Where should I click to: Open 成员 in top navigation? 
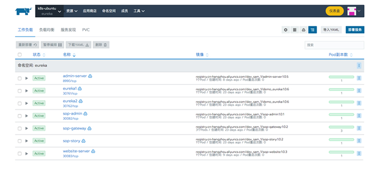click(124, 11)
